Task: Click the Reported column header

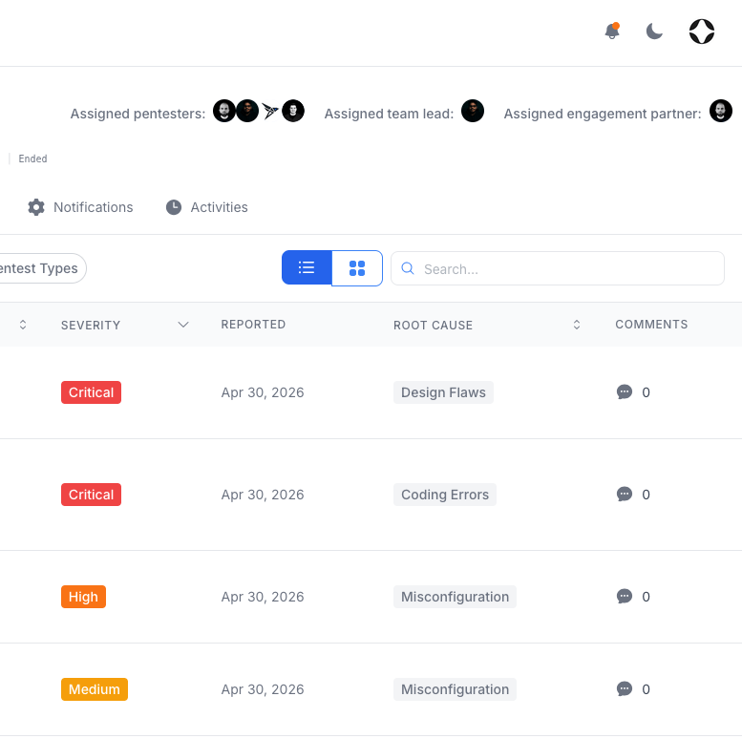Action: point(253,324)
